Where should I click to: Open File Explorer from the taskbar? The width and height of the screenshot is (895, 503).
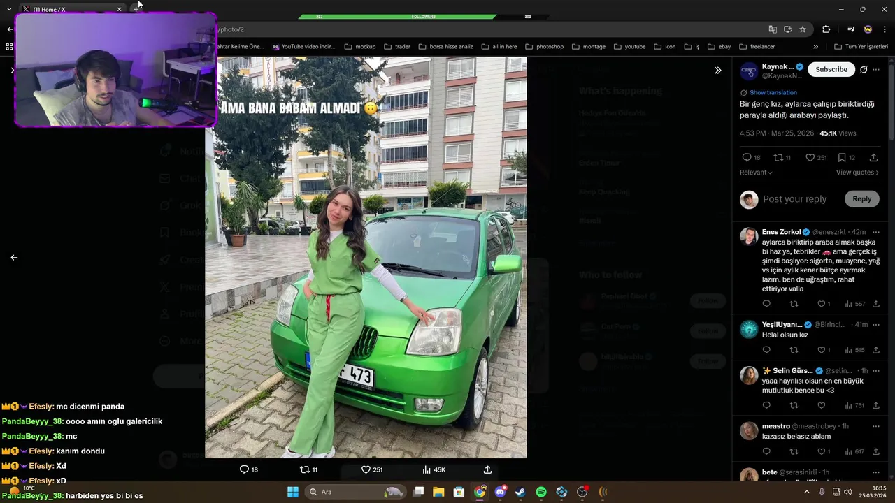(438, 492)
